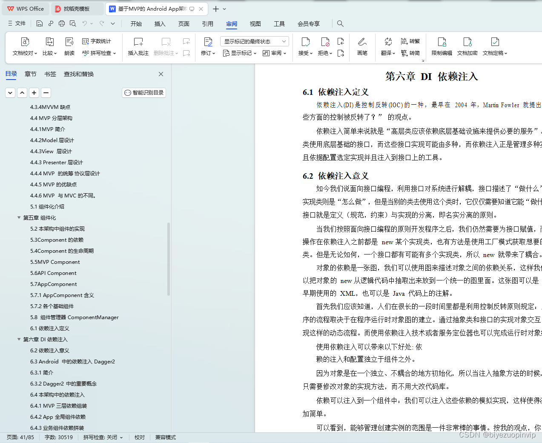Open 显示标记的最终状态 dropdown

255,41
